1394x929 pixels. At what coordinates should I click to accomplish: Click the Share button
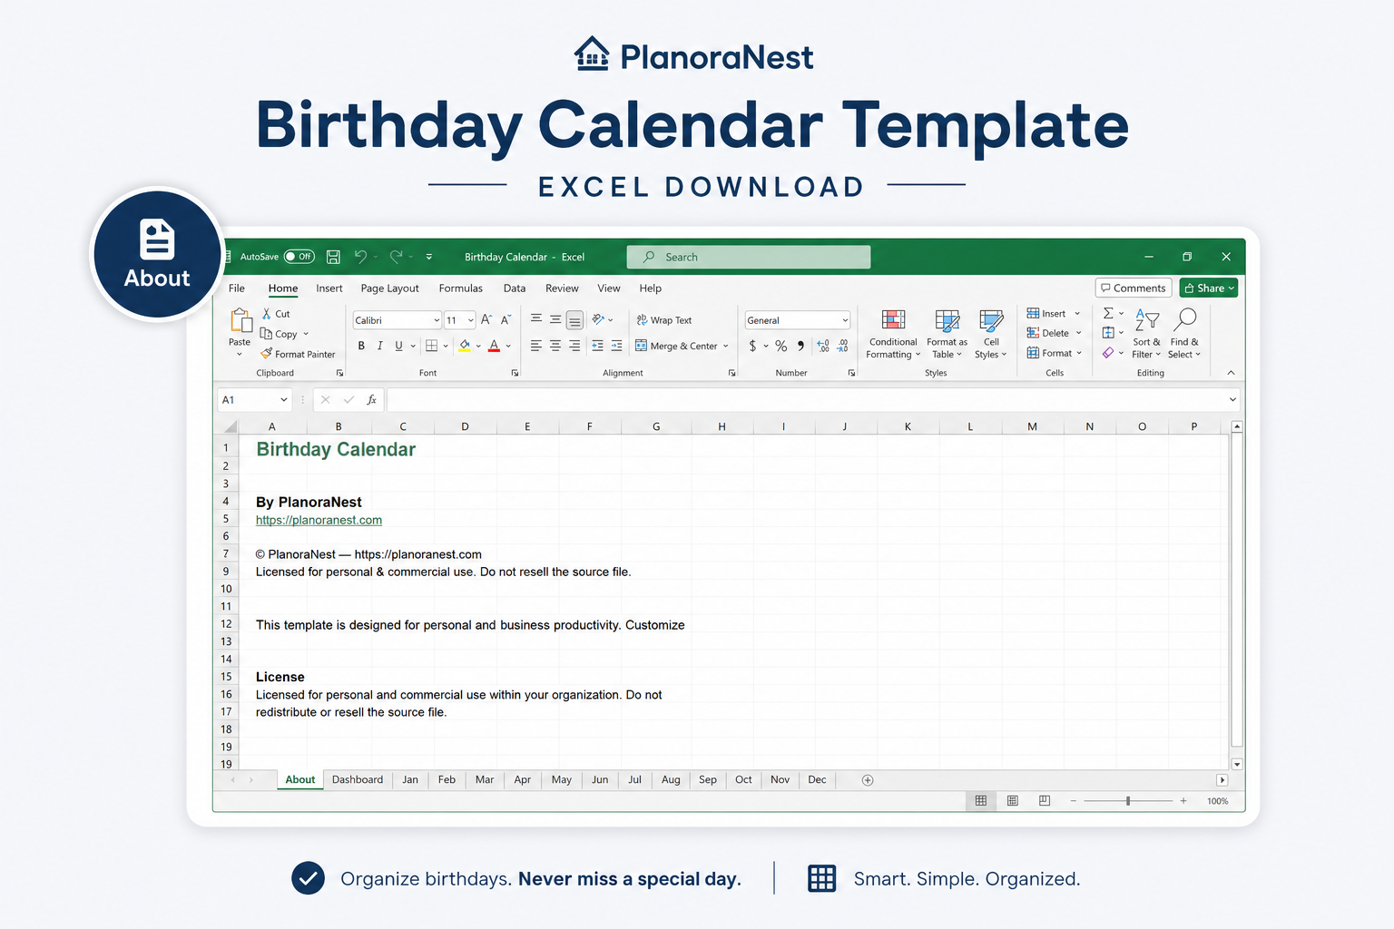click(1210, 288)
